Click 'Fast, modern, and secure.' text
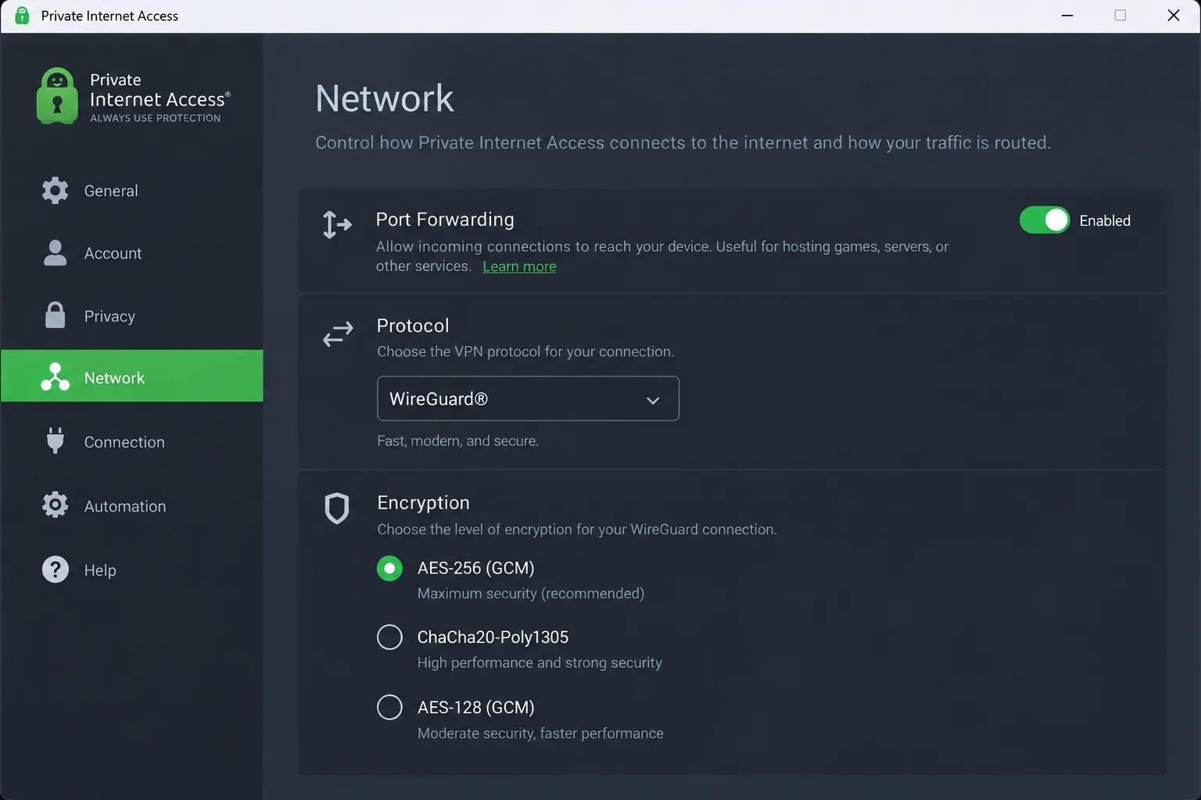The height and width of the screenshot is (800, 1201). (x=457, y=441)
